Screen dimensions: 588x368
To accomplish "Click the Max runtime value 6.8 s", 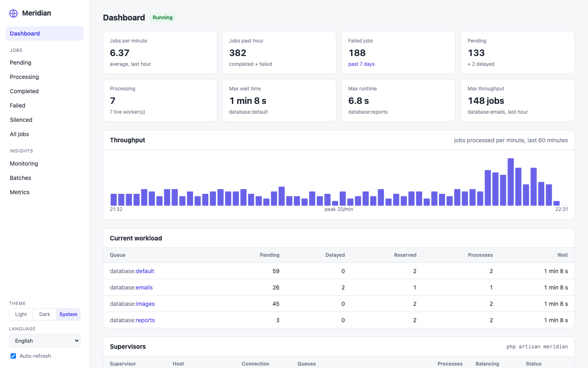I will 359,101.
